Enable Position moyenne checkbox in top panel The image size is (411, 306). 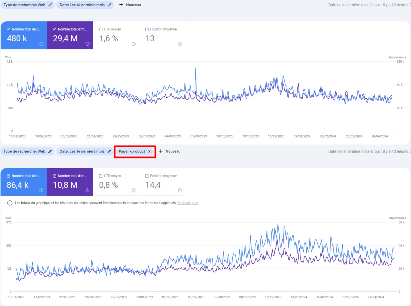[147, 29]
